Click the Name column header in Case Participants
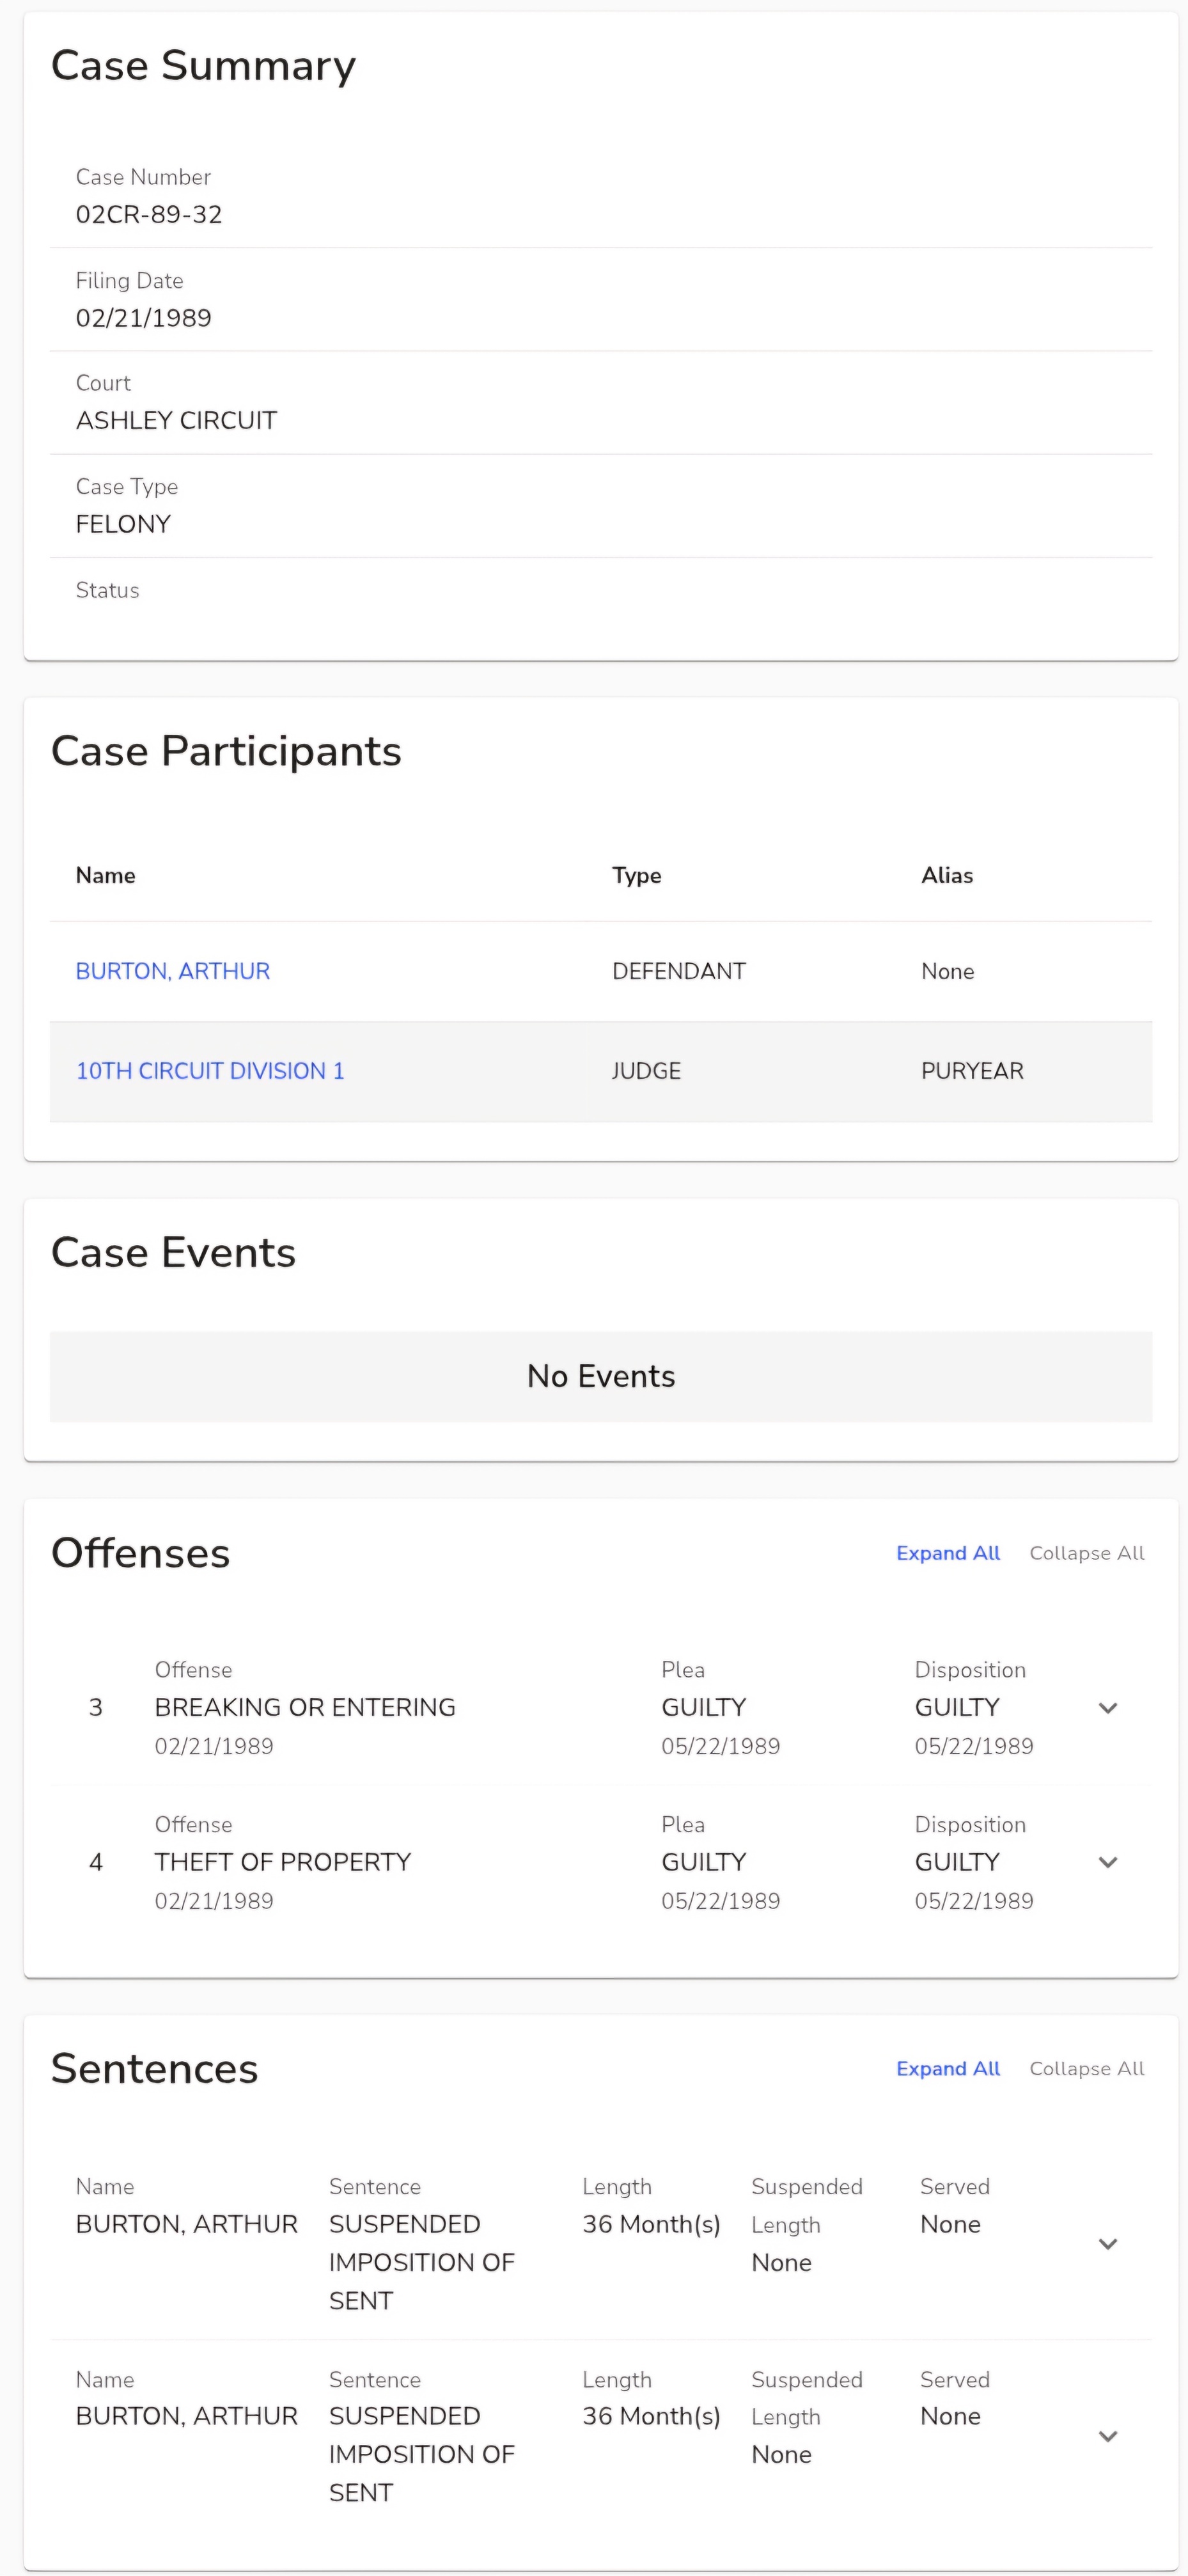The height and width of the screenshot is (2576, 1188). pyautogui.click(x=106, y=875)
